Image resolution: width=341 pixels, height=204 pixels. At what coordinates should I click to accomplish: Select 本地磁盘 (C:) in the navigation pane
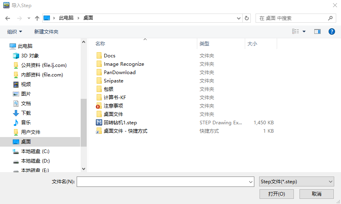(35, 151)
